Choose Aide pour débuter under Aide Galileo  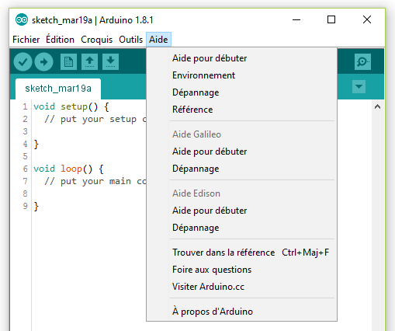(x=241, y=152)
